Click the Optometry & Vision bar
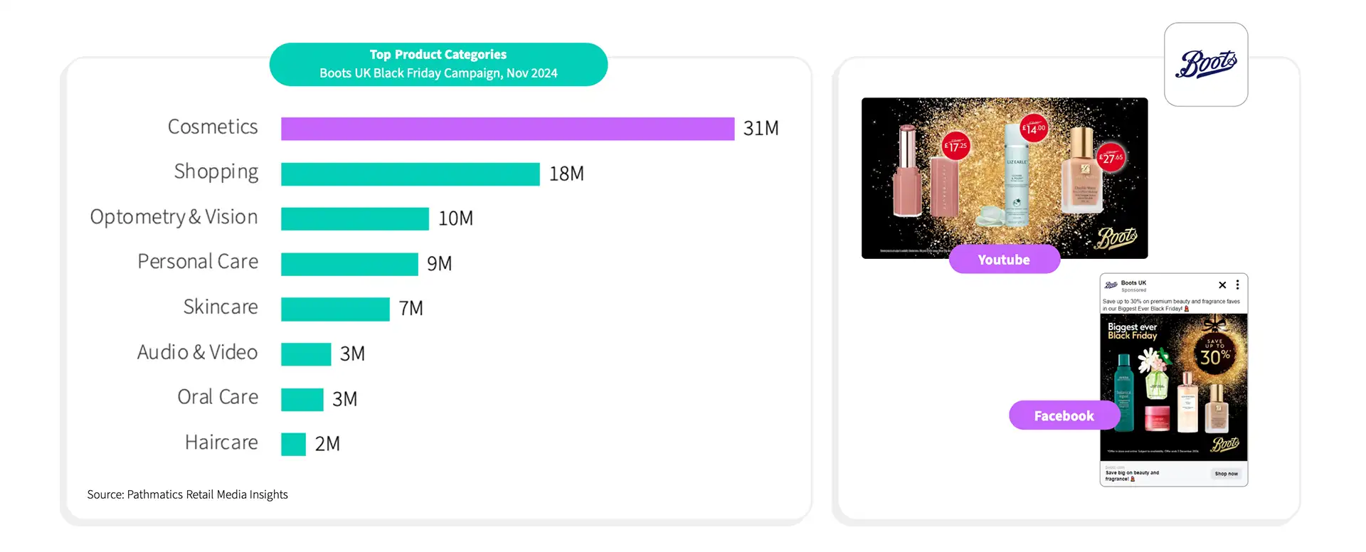Screen dimensions: 1366x552 [355, 219]
